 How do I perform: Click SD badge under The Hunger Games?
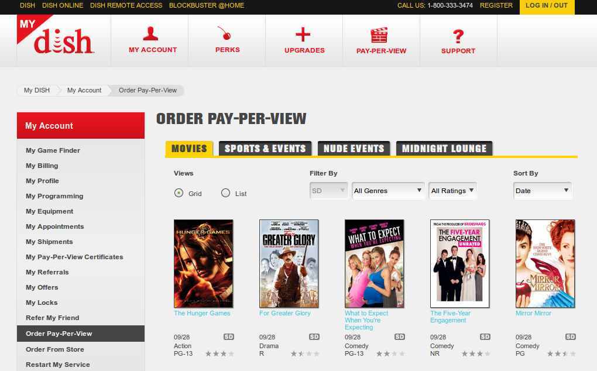click(x=229, y=336)
